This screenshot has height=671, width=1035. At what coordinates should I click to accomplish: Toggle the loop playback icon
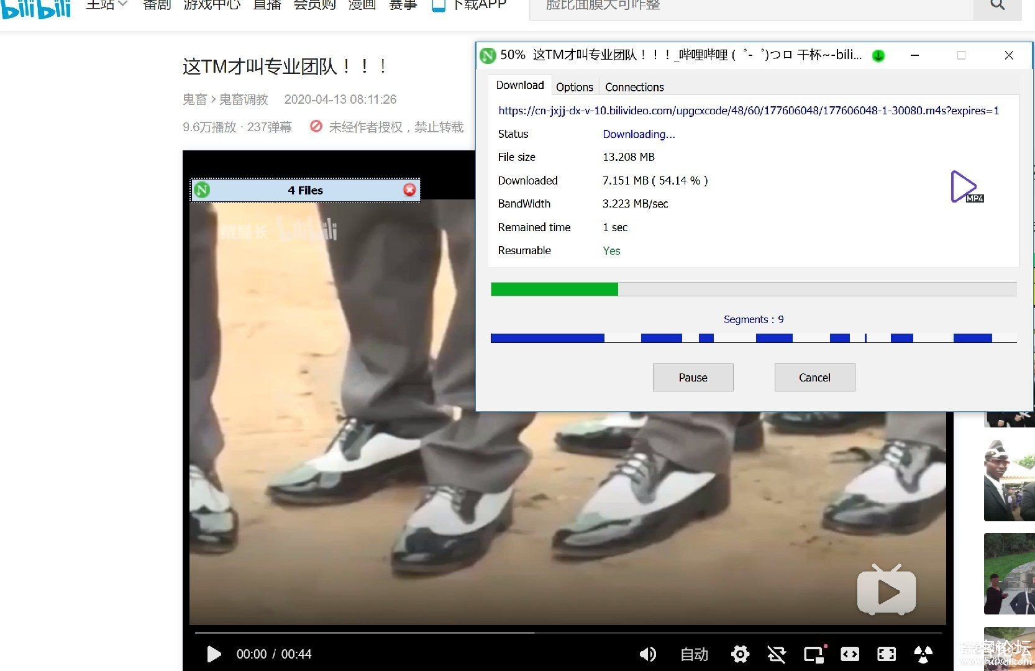point(776,654)
